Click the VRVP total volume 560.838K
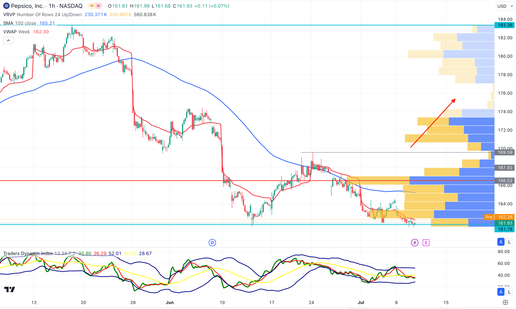Viewport: 516px width, 309px height. tap(145, 15)
